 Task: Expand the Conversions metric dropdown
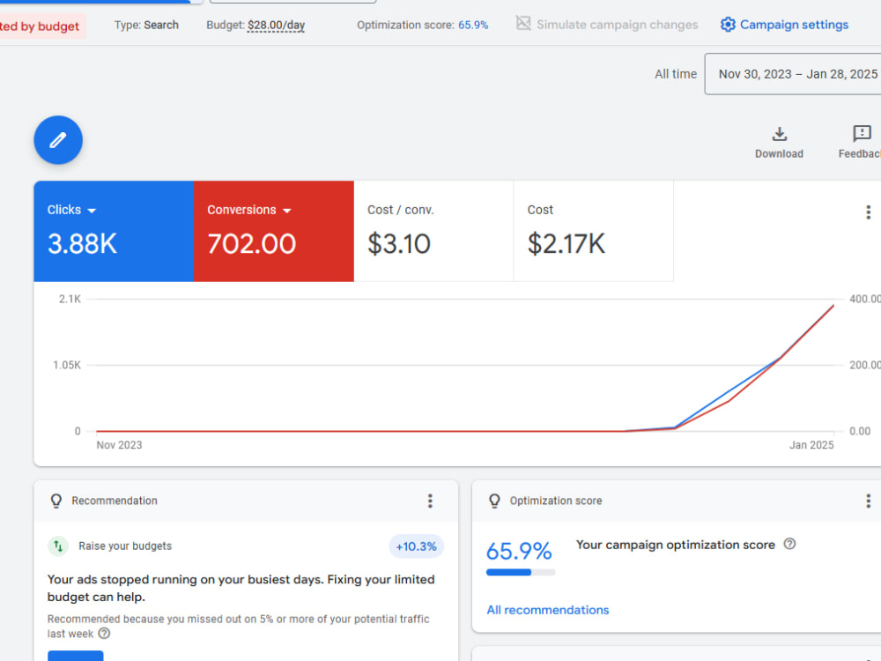point(286,211)
